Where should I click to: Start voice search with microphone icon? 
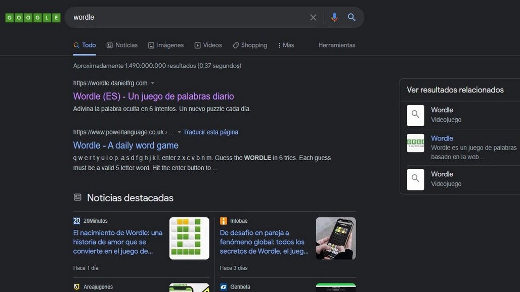(x=334, y=18)
